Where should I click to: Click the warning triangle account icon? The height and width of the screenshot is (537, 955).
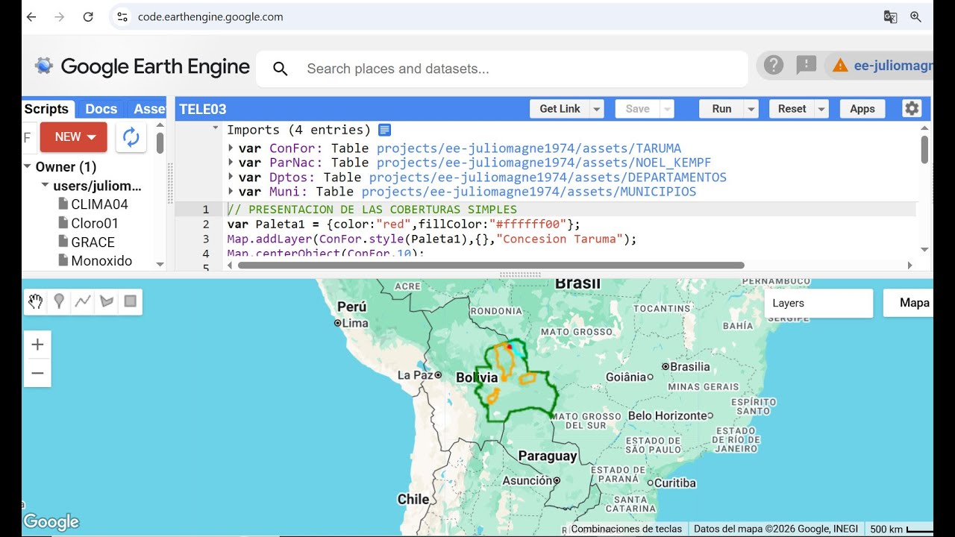tap(840, 66)
